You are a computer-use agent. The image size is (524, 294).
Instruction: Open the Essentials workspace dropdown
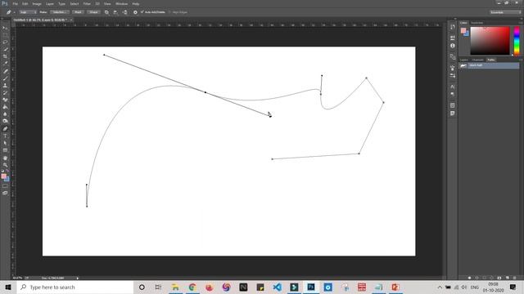[x=505, y=12]
